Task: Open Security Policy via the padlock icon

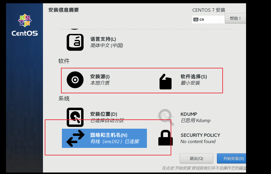Action: [x=166, y=138]
